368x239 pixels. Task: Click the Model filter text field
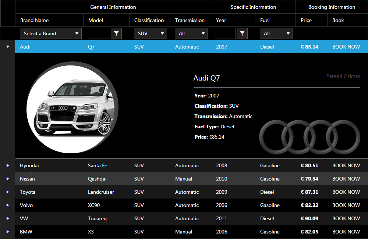(99, 33)
